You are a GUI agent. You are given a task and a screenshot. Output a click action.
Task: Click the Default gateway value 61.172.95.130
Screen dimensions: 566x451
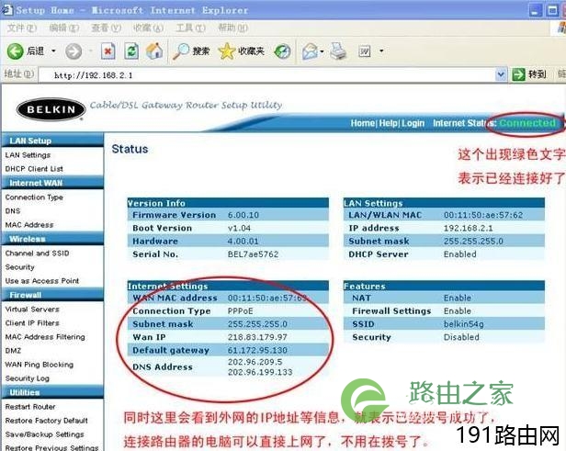257,350
